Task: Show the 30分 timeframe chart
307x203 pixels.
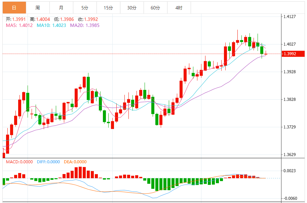Action: point(132,8)
